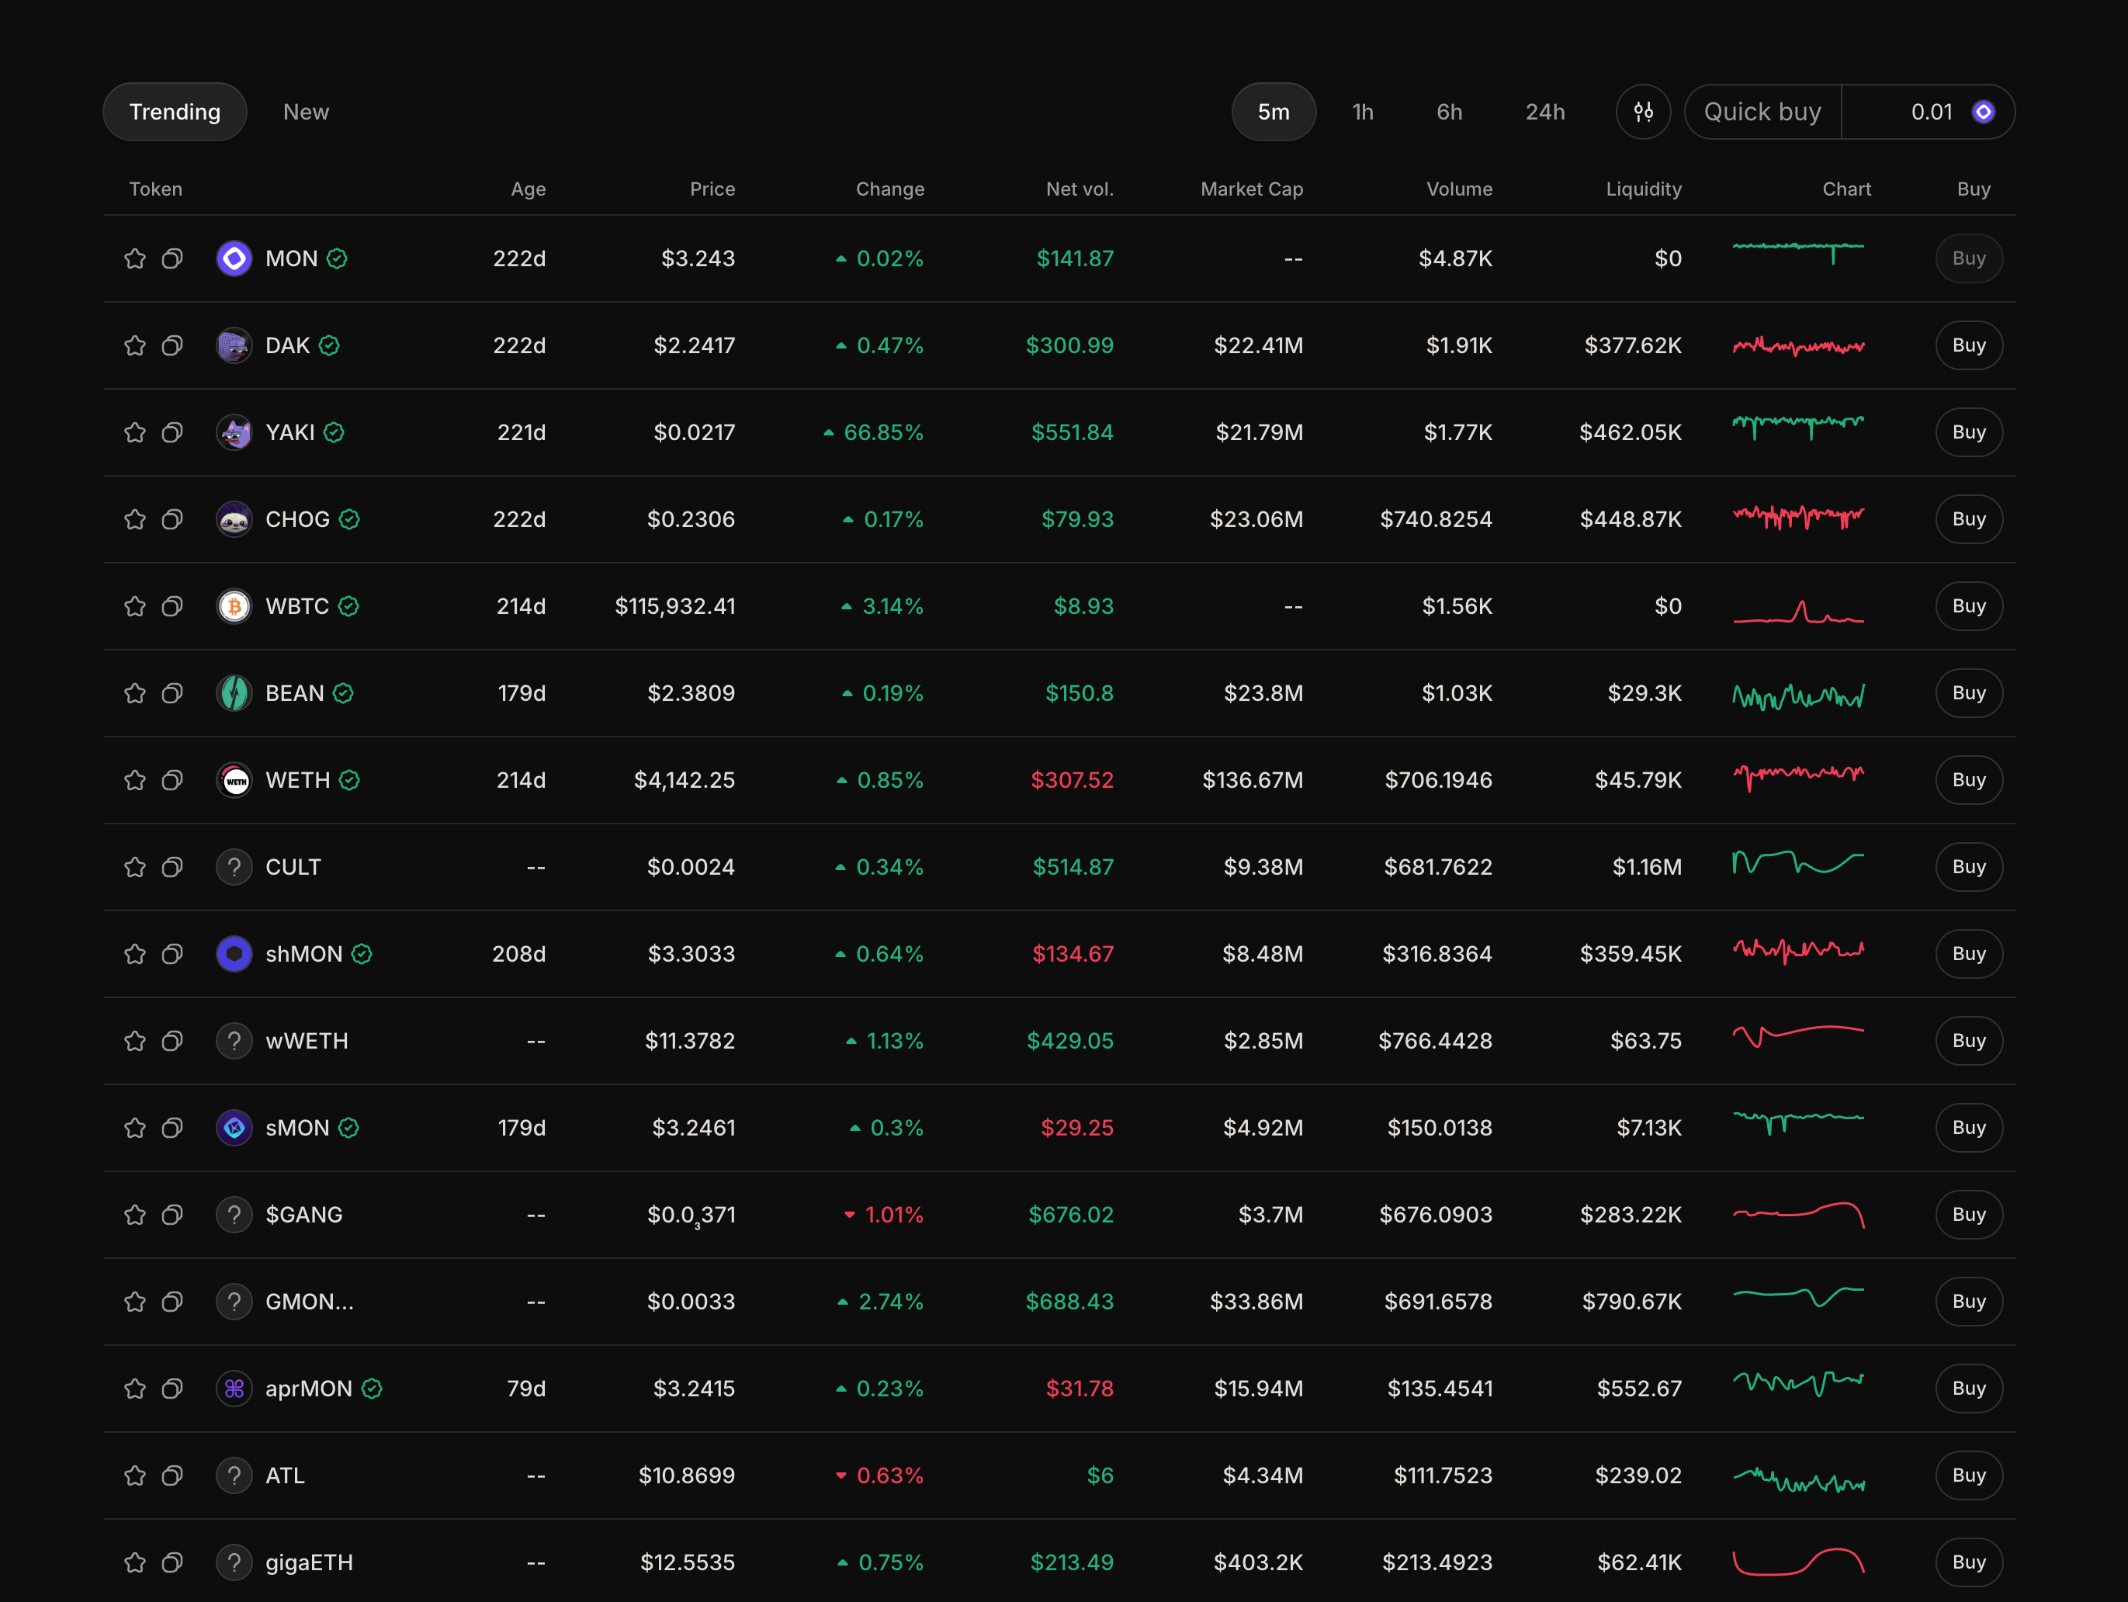Copy the MON token address
Image resolution: width=2128 pixels, height=1602 pixels.
pyautogui.click(x=172, y=258)
